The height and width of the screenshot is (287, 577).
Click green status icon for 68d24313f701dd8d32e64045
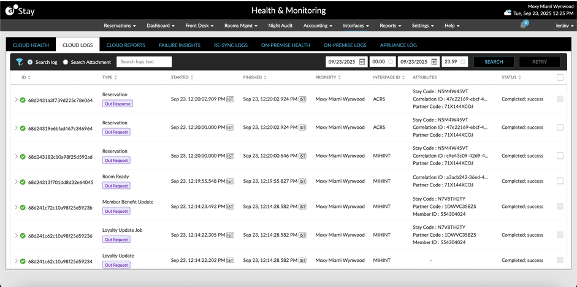click(23, 182)
